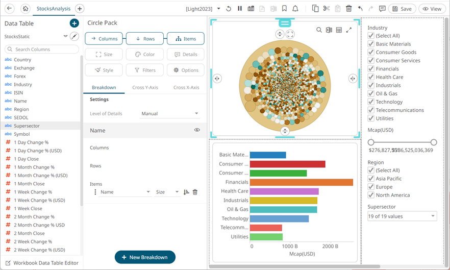Save the workbook with the Save button
The height and width of the screenshot is (270, 450).
coord(402,9)
